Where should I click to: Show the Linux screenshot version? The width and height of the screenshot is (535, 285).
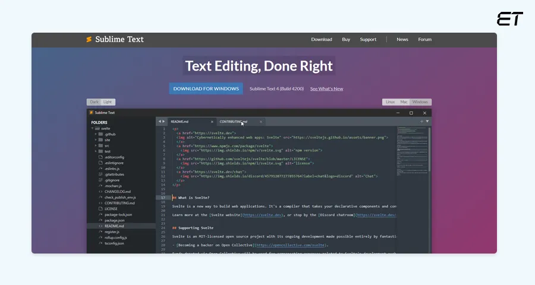coord(390,102)
